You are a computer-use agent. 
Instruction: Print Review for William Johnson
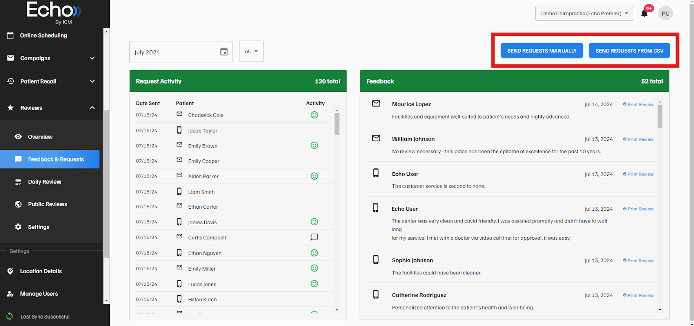point(638,139)
